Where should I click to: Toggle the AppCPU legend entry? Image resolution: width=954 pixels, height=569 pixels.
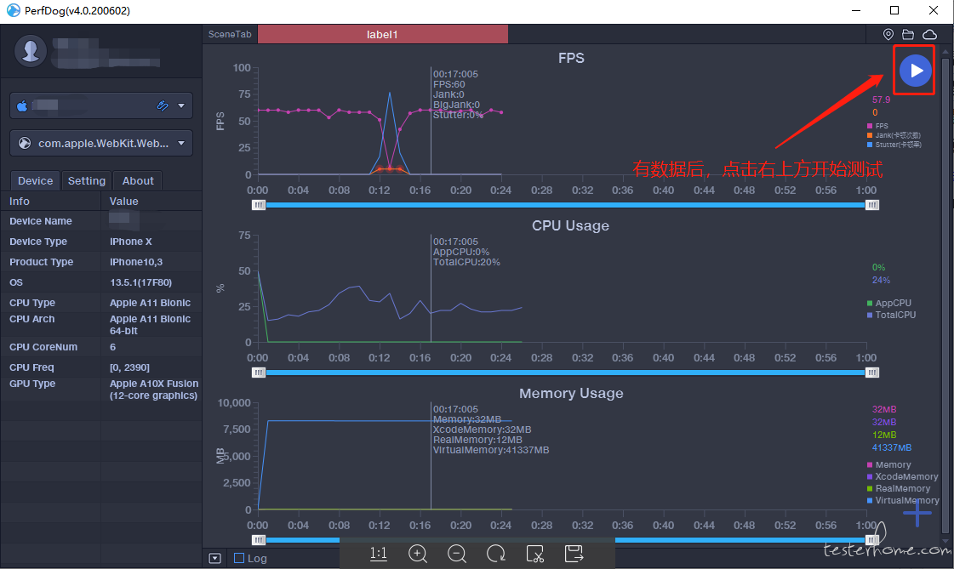click(889, 303)
